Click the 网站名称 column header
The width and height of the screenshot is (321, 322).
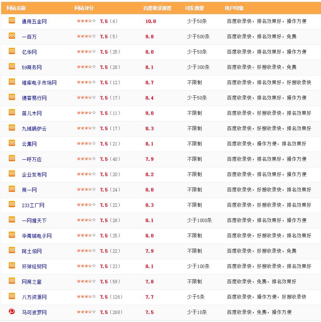click(x=16, y=8)
